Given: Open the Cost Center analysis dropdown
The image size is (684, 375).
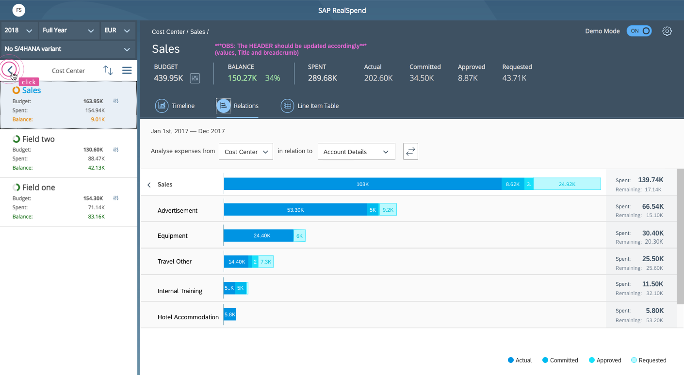Looking at the screenshot, I should 246,152.
